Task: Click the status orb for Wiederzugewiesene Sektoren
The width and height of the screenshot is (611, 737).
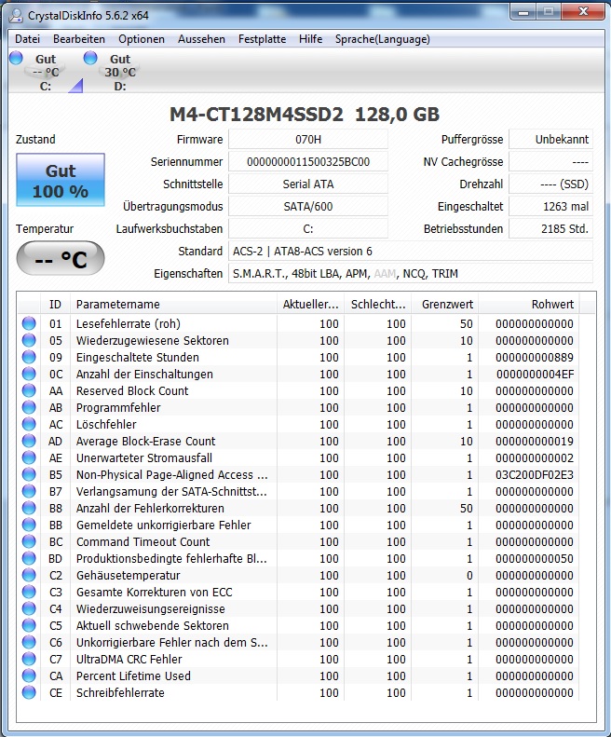Action: point(29,340)
